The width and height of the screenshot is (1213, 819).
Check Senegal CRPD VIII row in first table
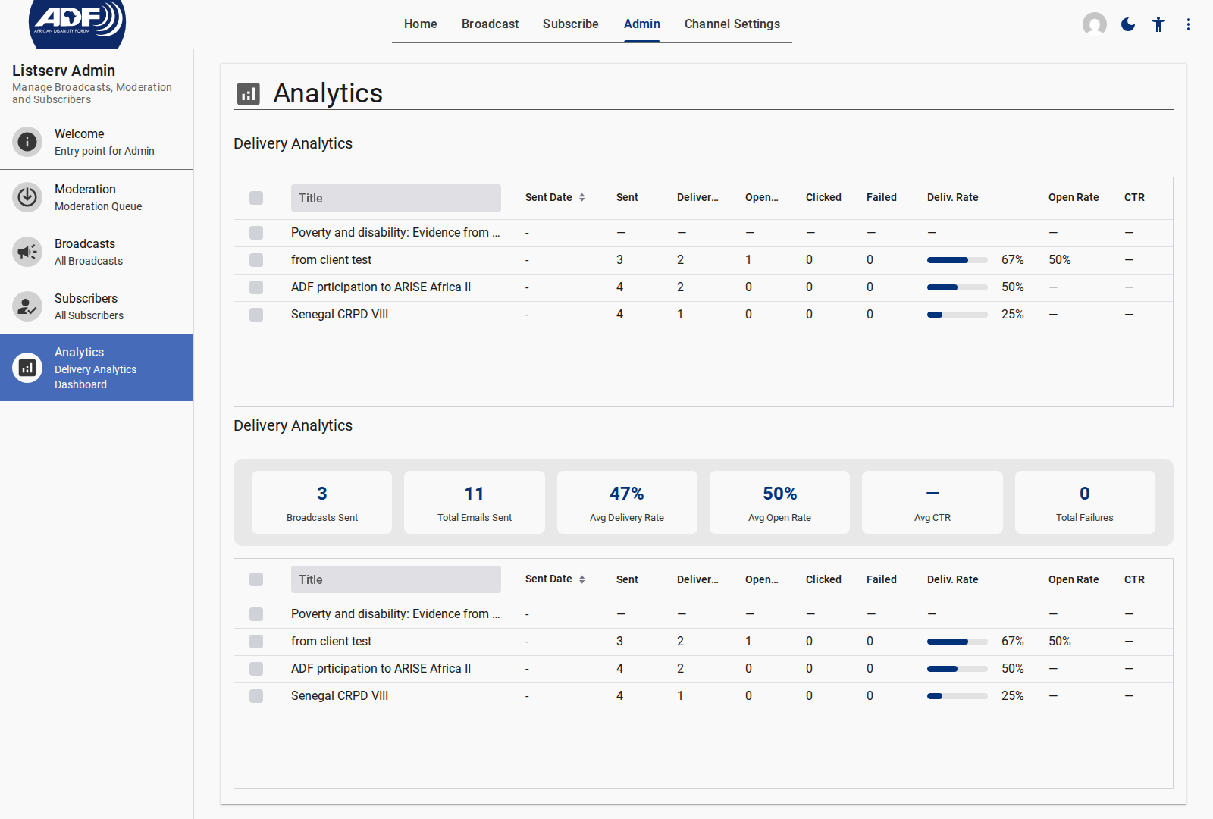256,315
